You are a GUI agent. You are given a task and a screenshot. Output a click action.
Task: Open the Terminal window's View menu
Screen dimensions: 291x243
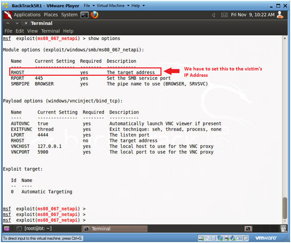coord(32,31)
